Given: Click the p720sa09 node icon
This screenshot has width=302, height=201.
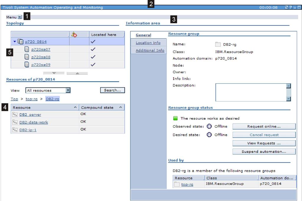Looking at the screenshot, I should click(x=27, y=64).
